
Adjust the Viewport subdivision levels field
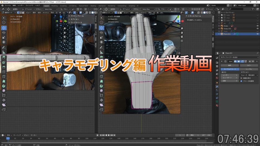(229, 78)
